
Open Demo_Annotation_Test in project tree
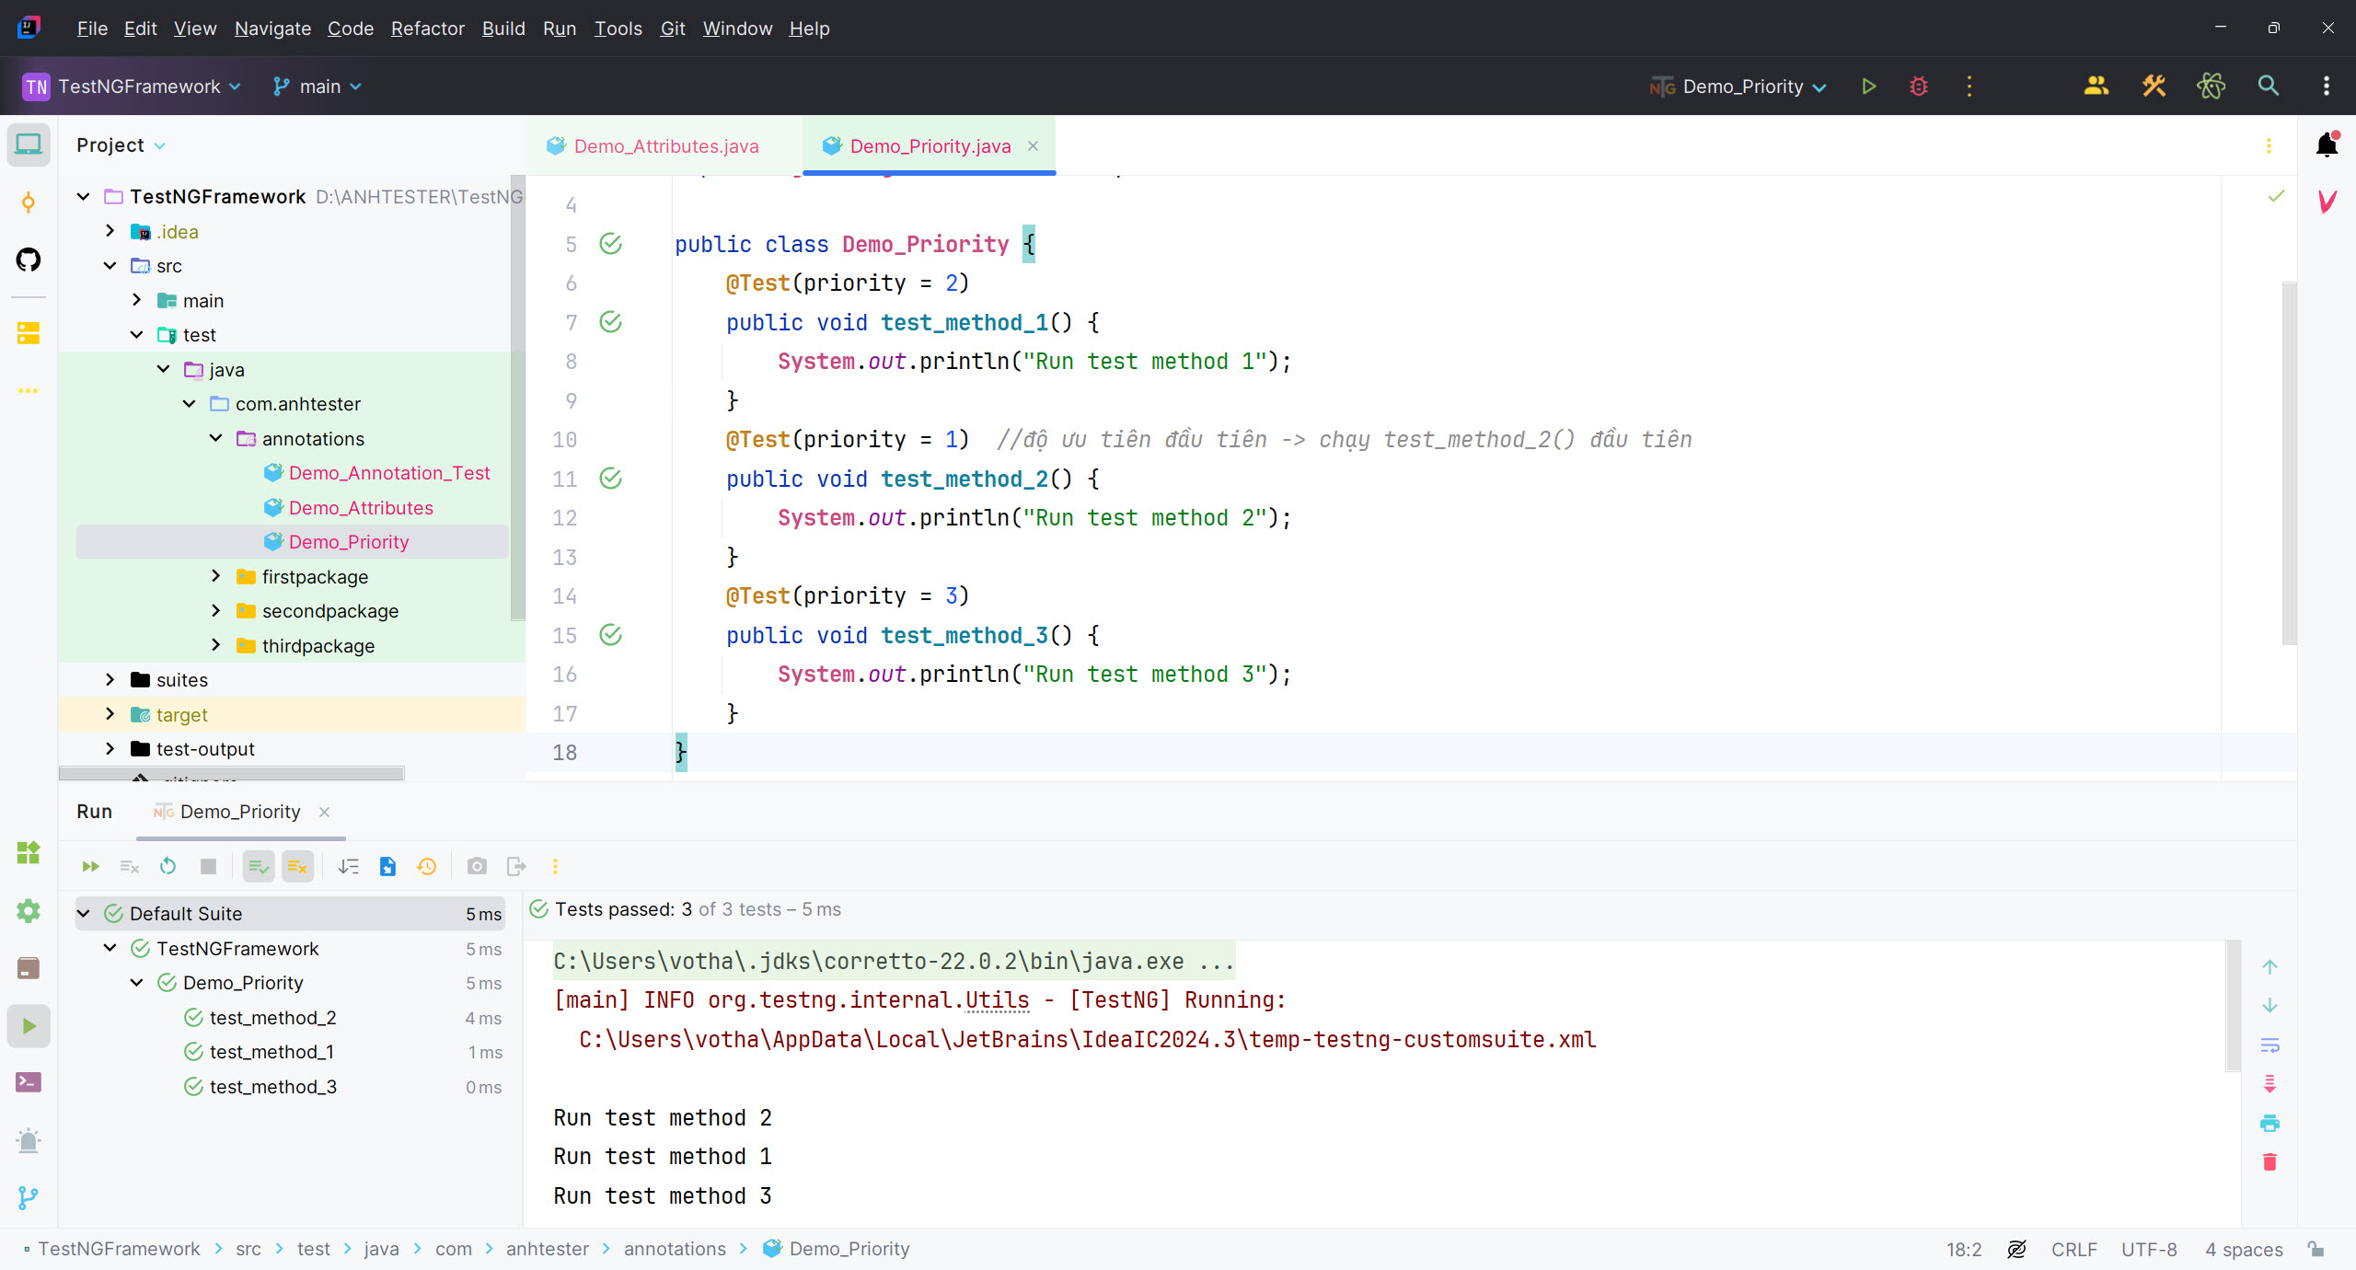(x=388, y=473)
